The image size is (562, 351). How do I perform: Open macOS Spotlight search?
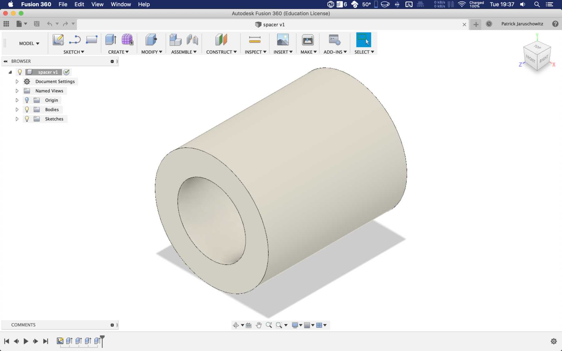537,4
